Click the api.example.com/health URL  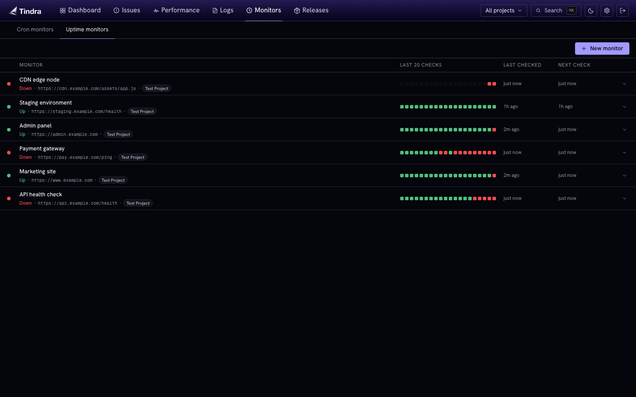click(x=78, y=203)
